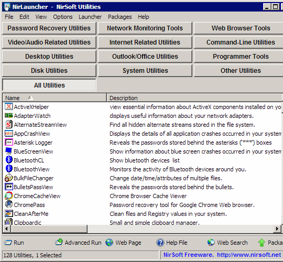
Task: Click the BluetoothCL icon
Action: pos(9,160)
